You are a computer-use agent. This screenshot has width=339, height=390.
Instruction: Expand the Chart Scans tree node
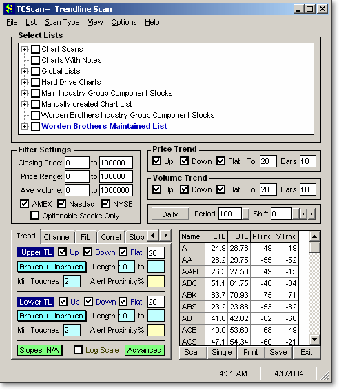tap(24, 49)
